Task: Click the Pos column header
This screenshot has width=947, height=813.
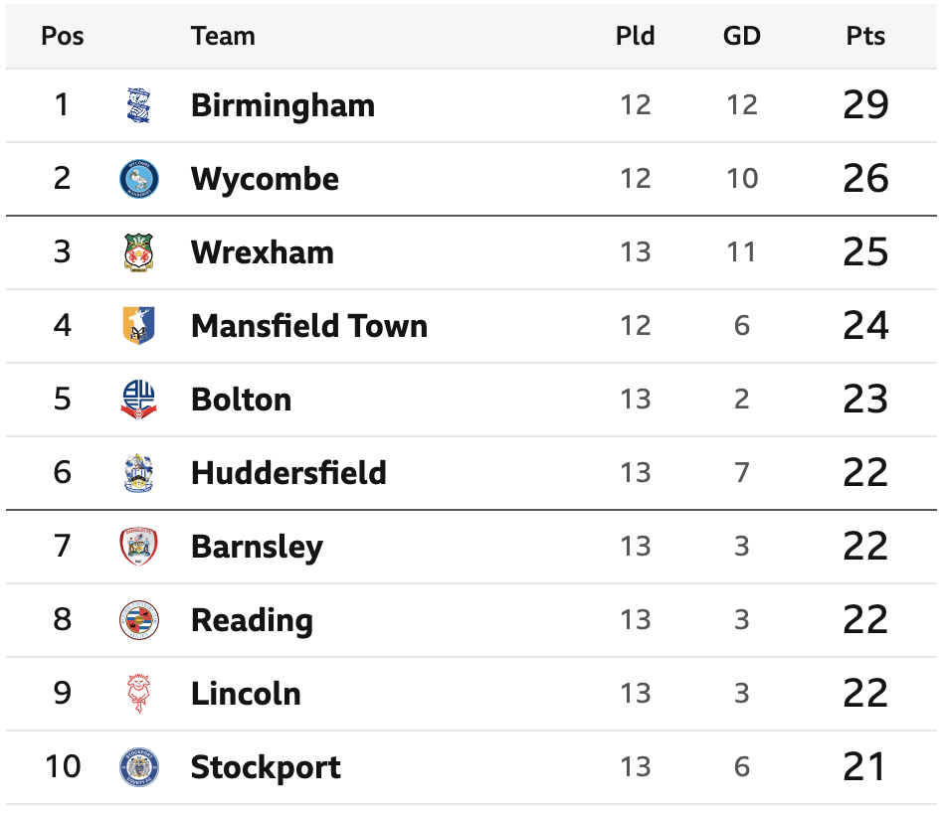Action: click(63, 36)
